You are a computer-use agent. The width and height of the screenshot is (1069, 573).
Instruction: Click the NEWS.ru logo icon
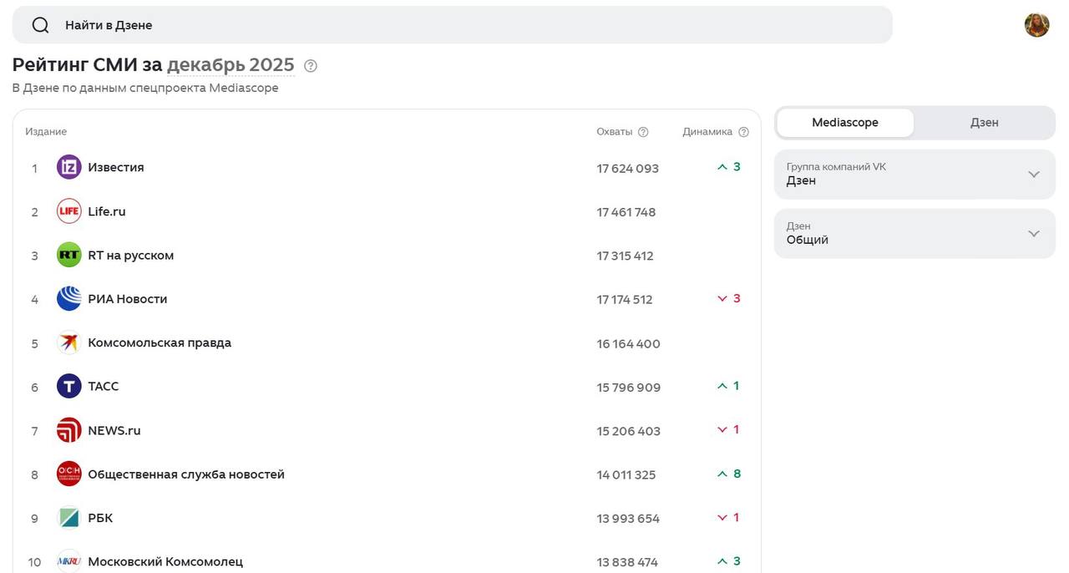point(68,430)
